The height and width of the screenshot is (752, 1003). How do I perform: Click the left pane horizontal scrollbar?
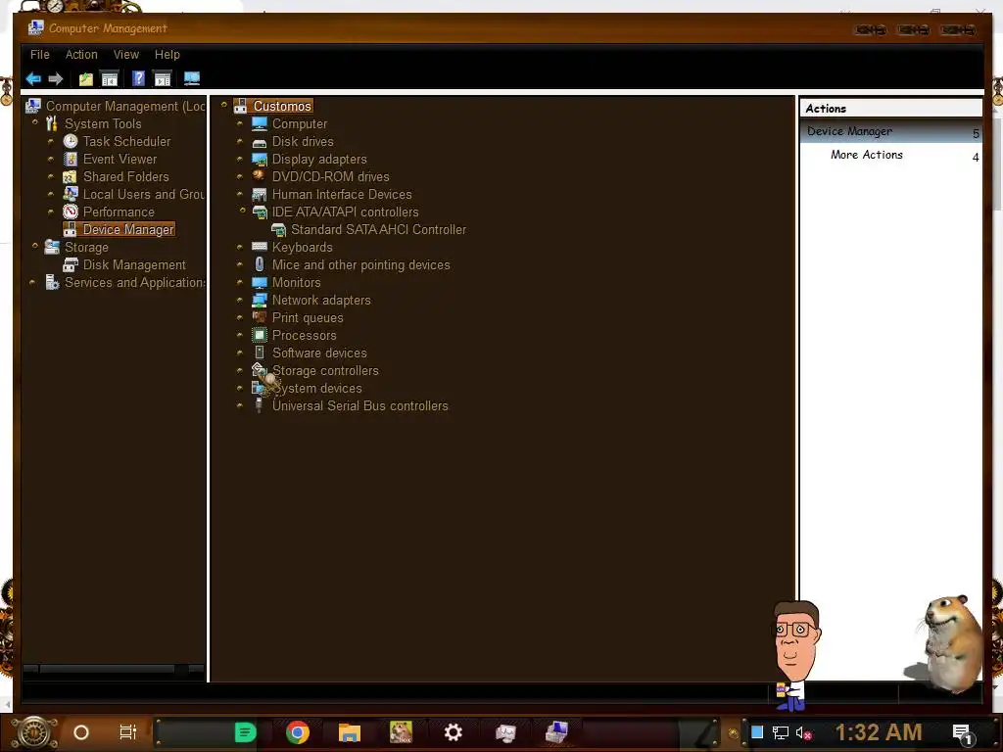pos(114,670)
